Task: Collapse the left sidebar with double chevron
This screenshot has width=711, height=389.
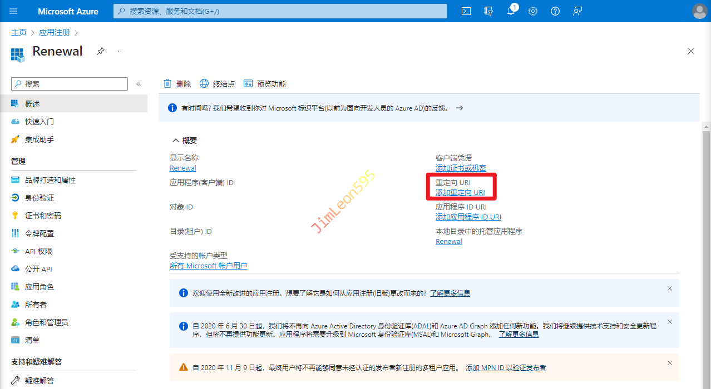Action: (139, 84)
